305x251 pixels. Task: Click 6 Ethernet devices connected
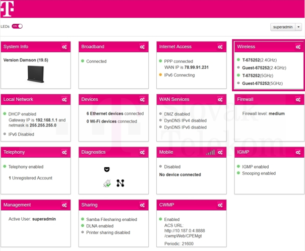[x=115, y=113]
